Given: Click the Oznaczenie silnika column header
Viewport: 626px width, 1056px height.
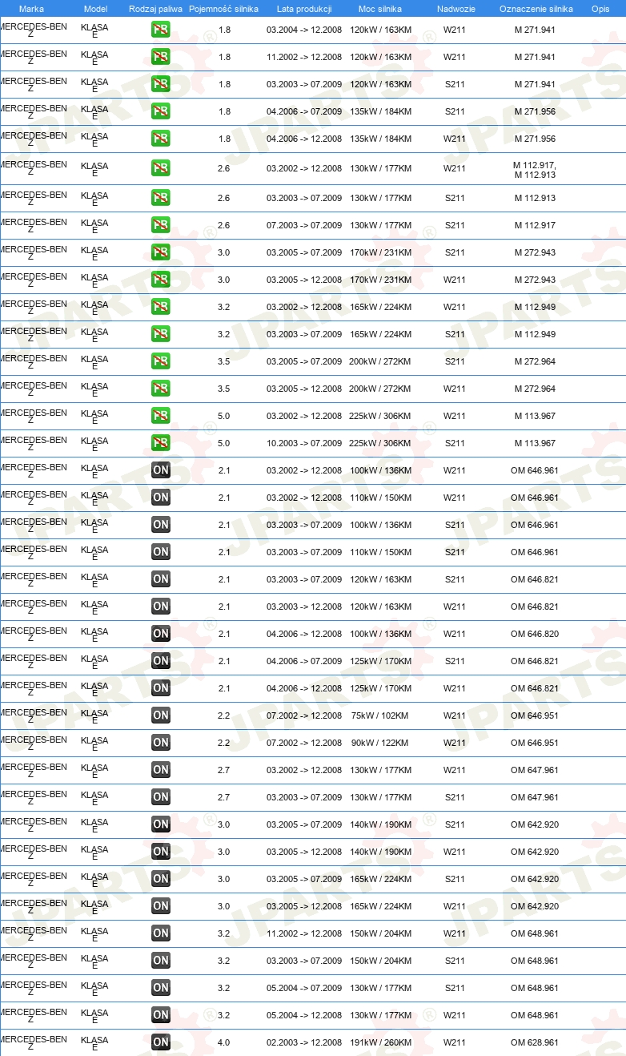Looking at the screenshot, I should (536, 9).
